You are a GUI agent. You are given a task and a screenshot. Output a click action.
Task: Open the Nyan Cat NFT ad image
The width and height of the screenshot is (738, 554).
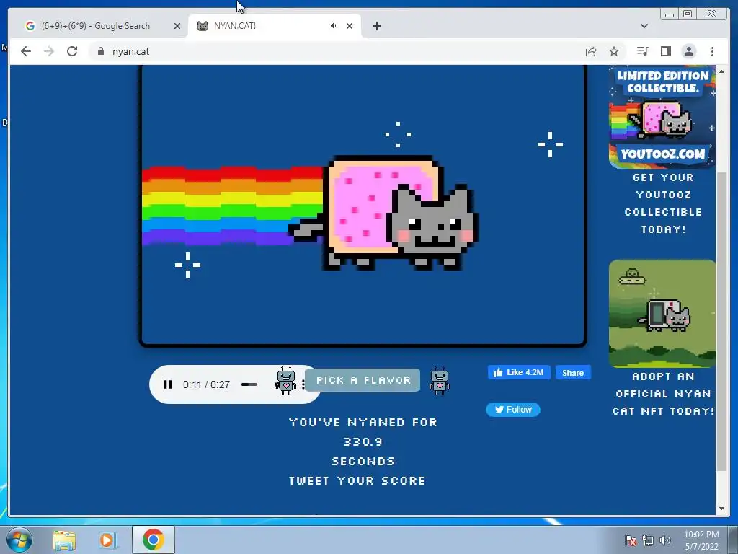tap(662, 313)
